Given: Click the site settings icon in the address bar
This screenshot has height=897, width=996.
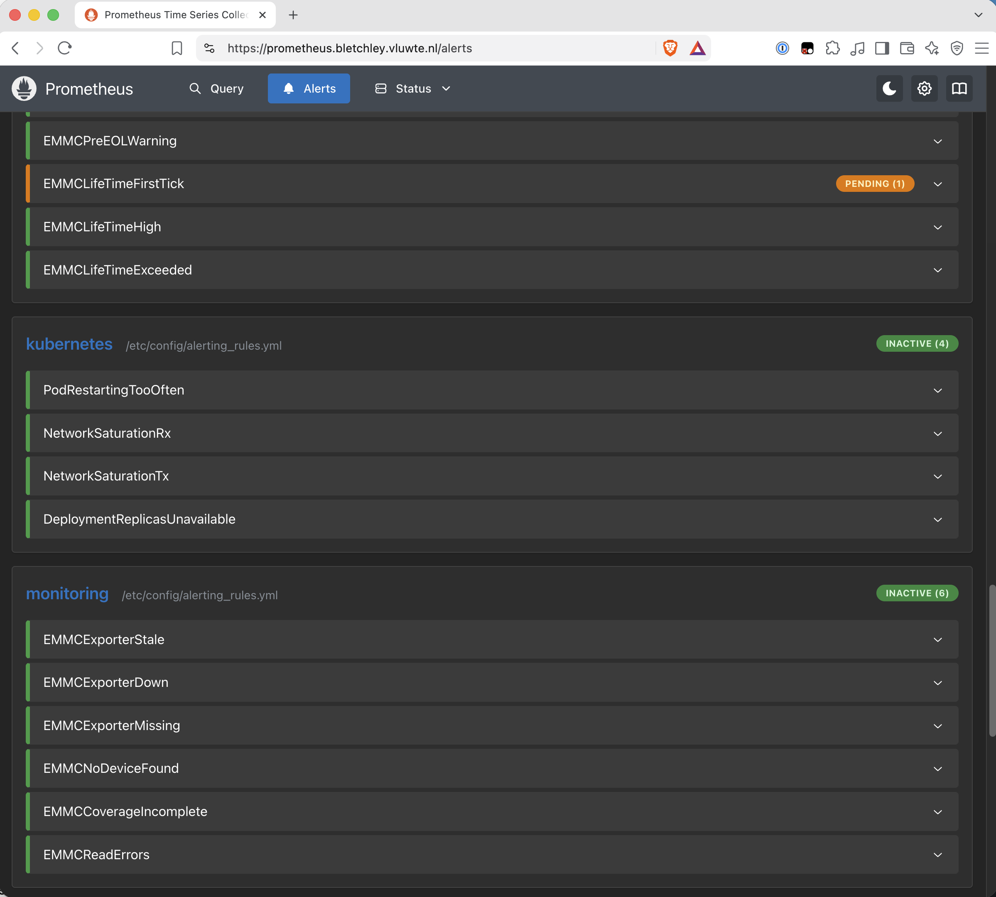Looking at the screenshot, I should tap(209, 48).
